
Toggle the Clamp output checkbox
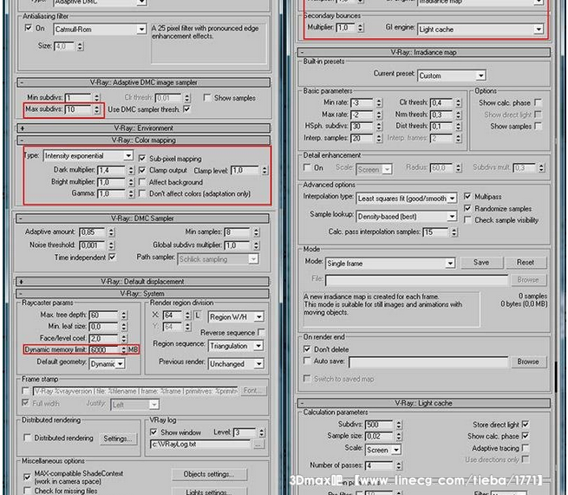pos(142,170)
